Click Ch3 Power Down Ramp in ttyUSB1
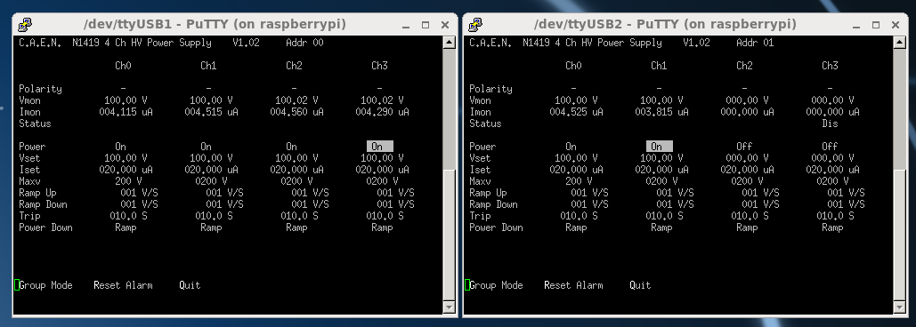This screenshot has height=327, width=916. point(382,227)
